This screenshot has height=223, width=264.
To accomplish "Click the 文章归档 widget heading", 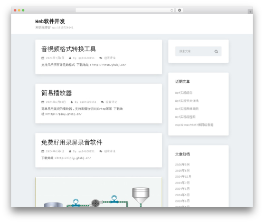I will pyautogui.click(x=183, y=154).
